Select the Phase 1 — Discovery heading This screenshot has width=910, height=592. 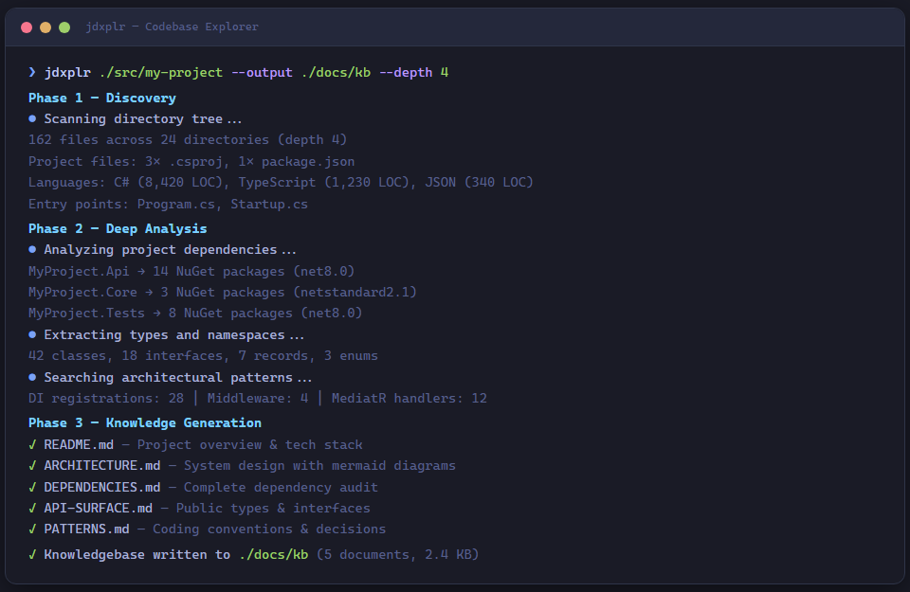pyautogui.click(x=101, y=99)
